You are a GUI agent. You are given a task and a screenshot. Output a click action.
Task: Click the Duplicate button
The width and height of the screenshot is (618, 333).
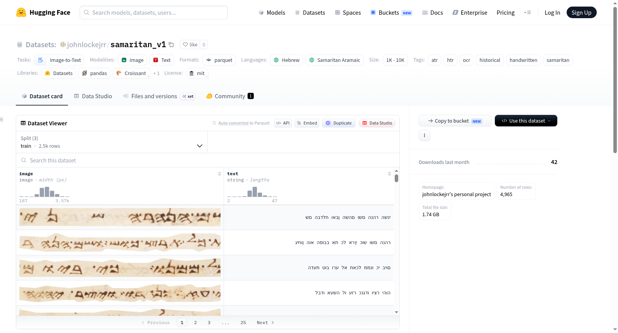pyautogui.click(x=339, y=123)
